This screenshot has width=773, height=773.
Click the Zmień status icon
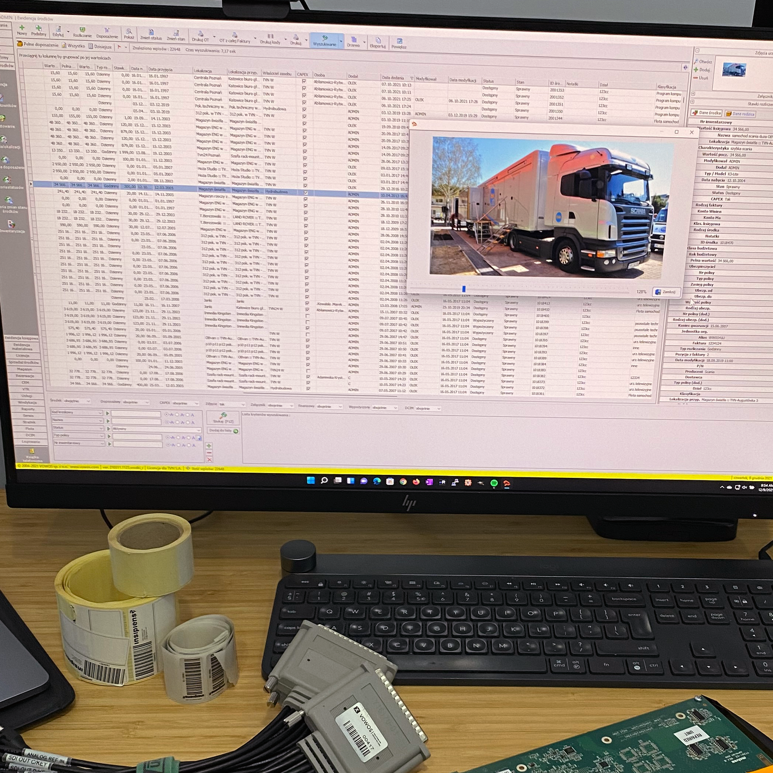point(151,32)
